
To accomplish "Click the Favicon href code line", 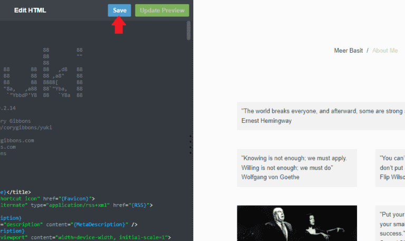I will coord(47,199).
